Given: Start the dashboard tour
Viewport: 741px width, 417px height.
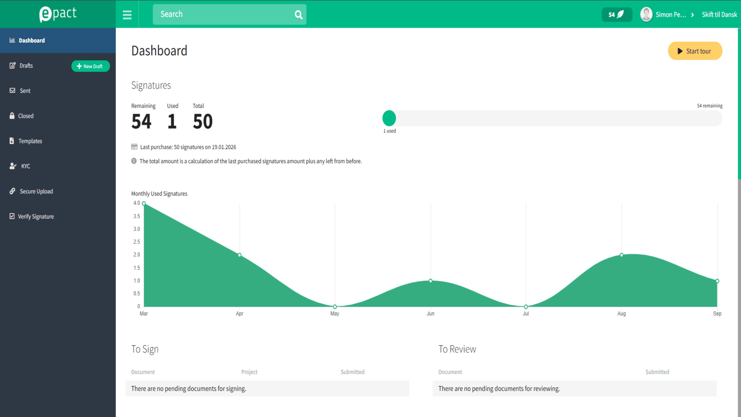Looking at the screenshot, I should pyautogui.click(x=695, y=51).
